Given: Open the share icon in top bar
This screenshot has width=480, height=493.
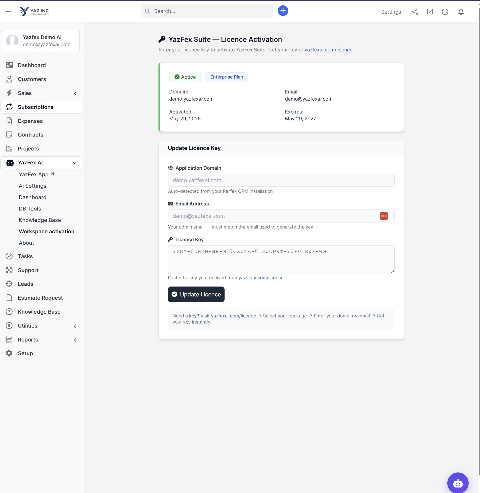Looking at the screenshot, I should pyautogui.click(x=415, y=12).
